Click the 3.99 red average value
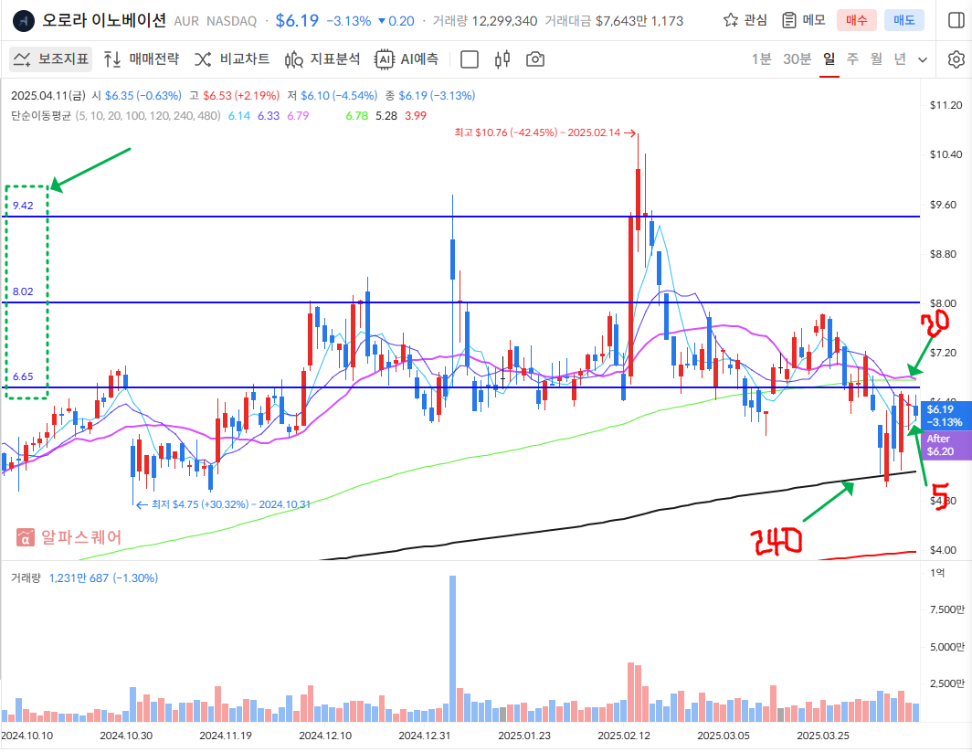This screenshot has width=972, height=752. [416, 115]
